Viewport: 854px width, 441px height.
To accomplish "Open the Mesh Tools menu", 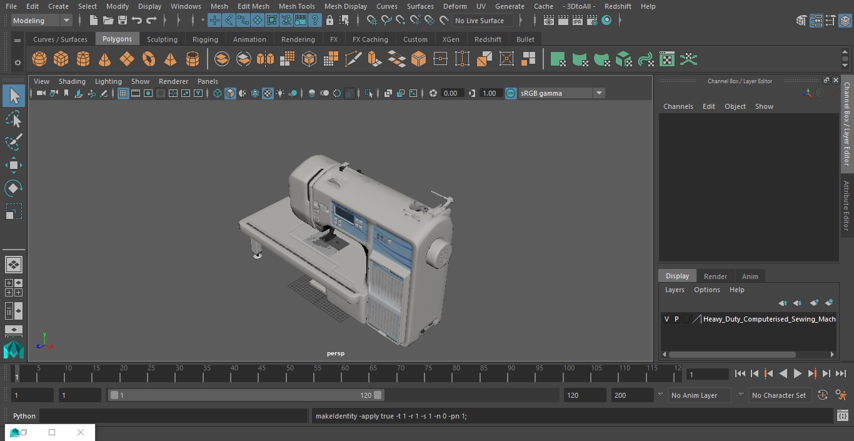I will click(x=296, y=6).
